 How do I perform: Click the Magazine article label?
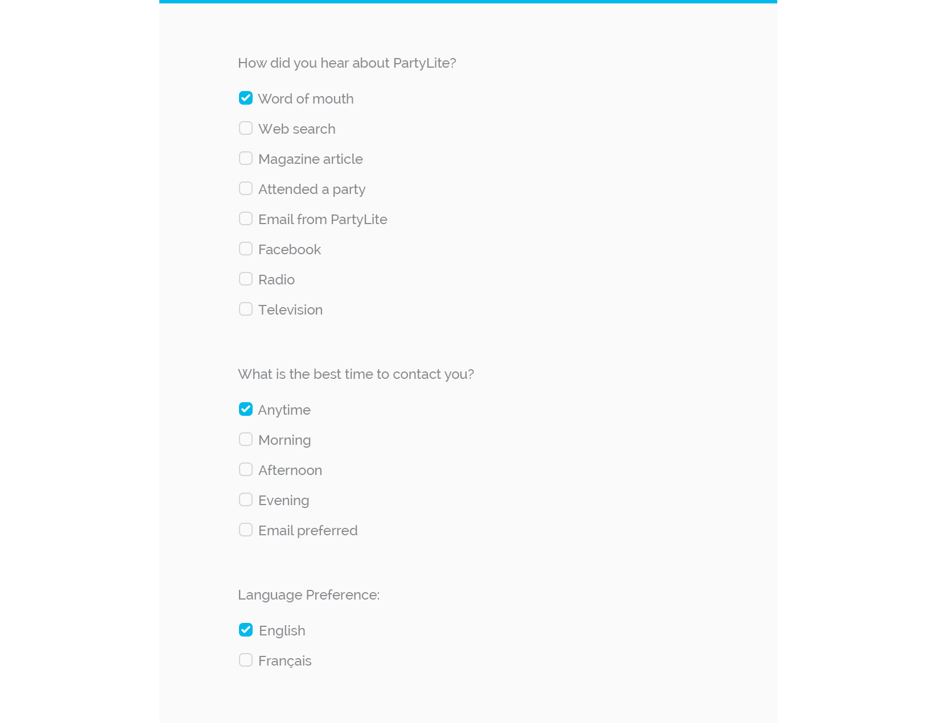coord(310,159)
